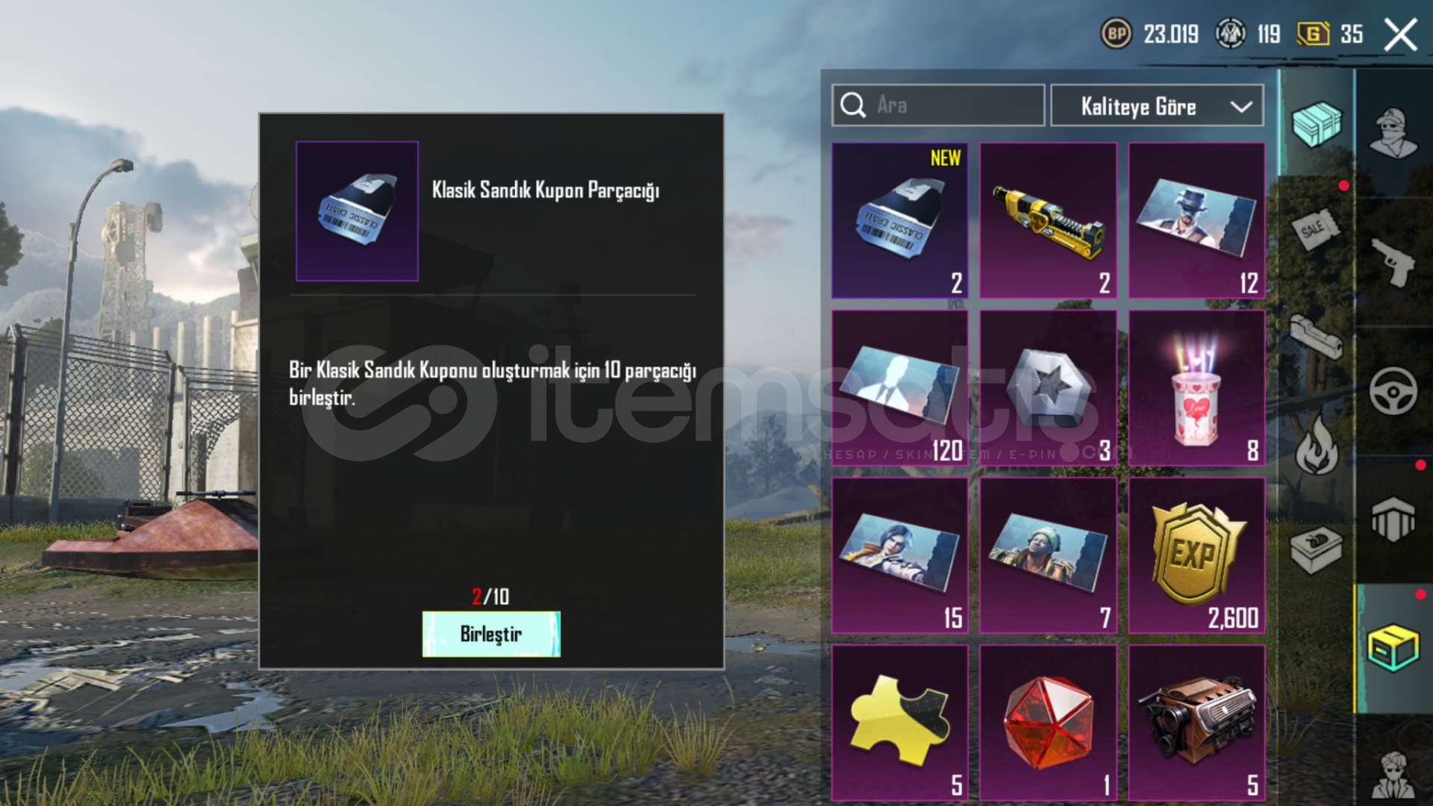The image size is (1433, 806).
Task: Select the golden weapon item tile
Action: (1049, 221)
